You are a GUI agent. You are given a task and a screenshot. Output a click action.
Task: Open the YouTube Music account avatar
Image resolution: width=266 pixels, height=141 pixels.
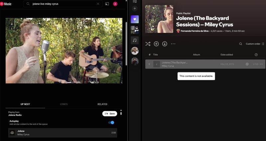(115, 4)
